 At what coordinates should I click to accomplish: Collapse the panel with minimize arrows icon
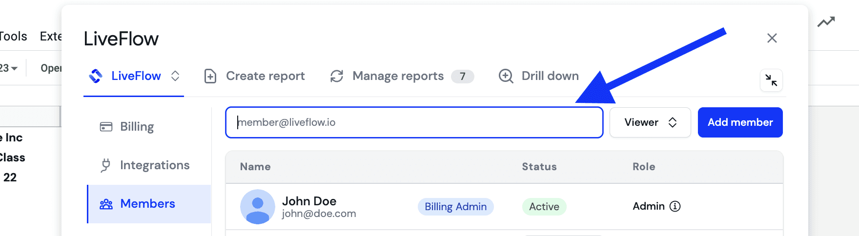771,80
